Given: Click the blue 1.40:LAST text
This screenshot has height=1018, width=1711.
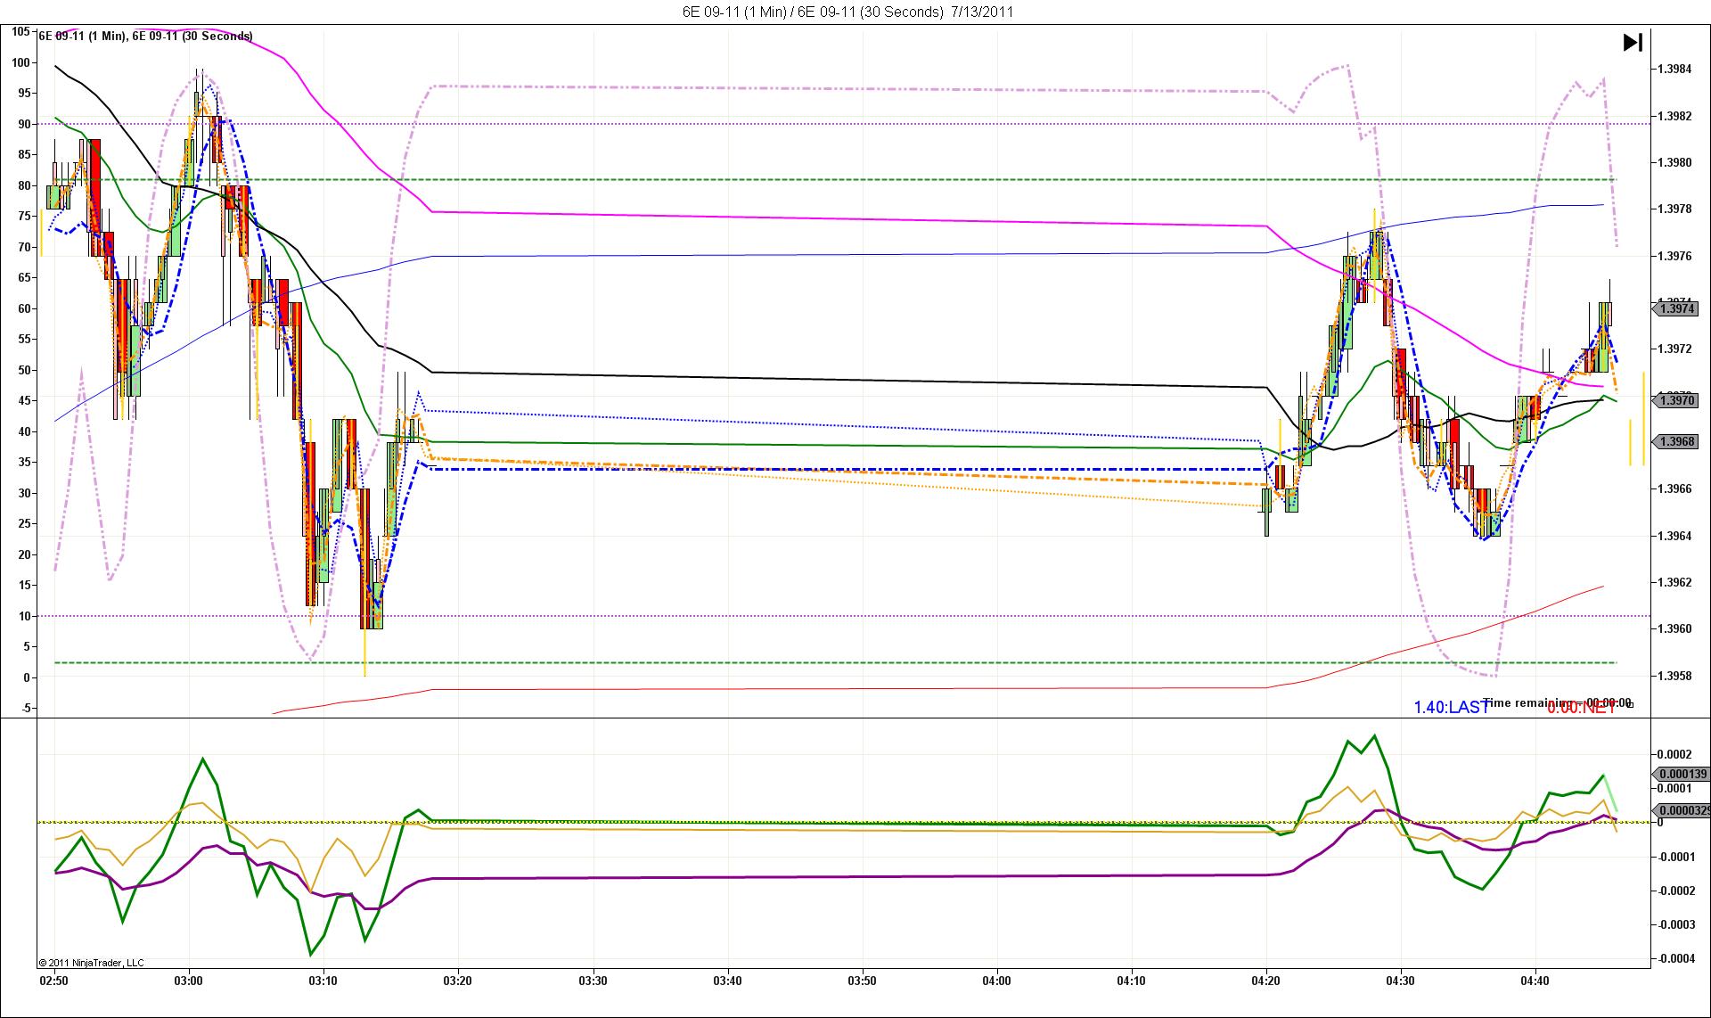Looking at the screenshot, I should click(1451, 708).
